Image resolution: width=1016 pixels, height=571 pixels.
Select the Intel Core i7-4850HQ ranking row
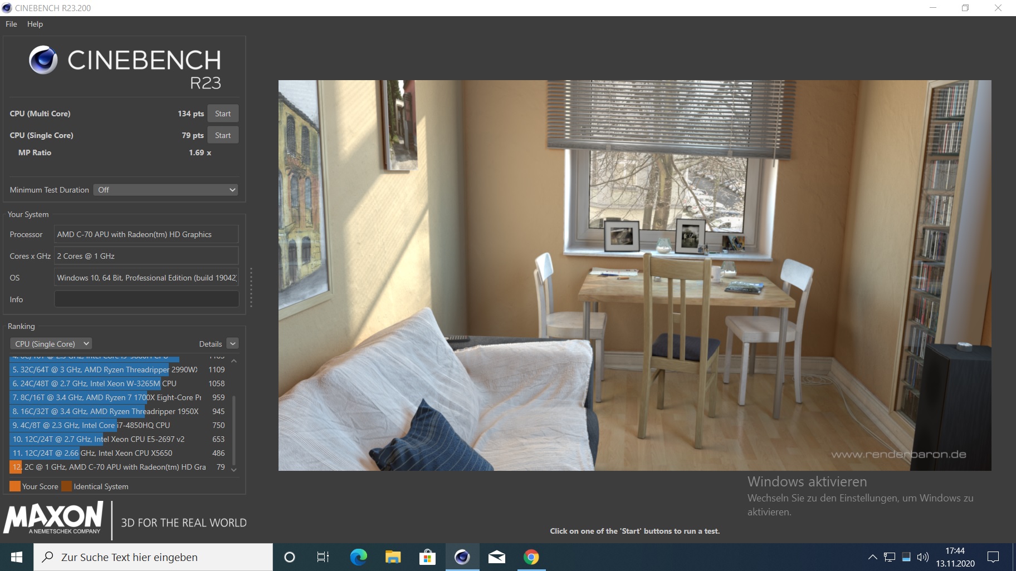click(x=118, y=425)
